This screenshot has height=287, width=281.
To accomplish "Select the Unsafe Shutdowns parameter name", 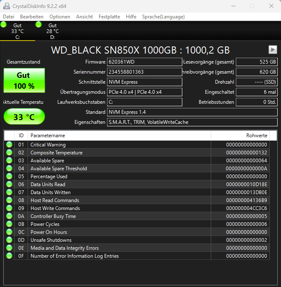I will click(x=51, y=240).
